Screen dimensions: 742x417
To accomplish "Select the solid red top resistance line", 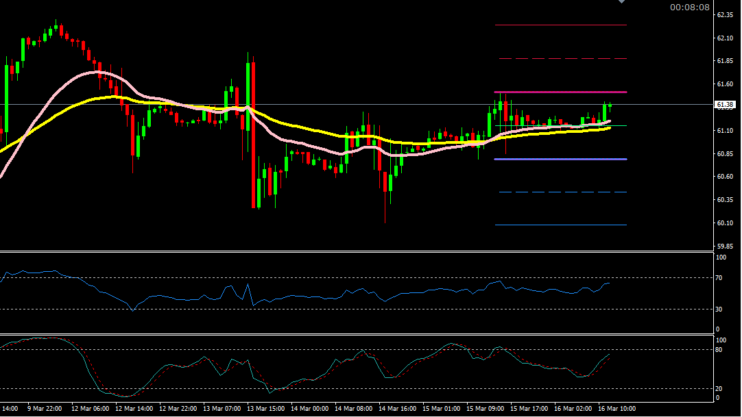I will coord(561,25).
